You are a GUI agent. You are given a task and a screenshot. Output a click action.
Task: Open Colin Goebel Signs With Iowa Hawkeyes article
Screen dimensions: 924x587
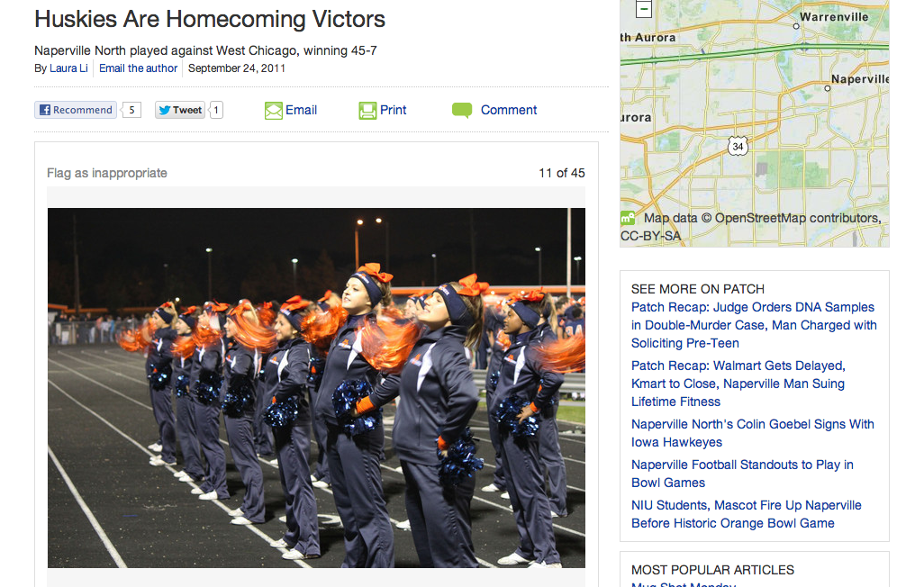coord(753,433)
